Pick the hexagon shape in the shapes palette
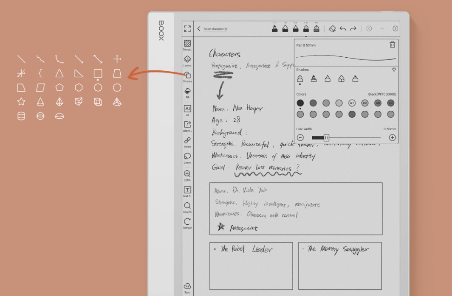The height and width of the screenshot is (296, 452). click(x=79, y=87)
